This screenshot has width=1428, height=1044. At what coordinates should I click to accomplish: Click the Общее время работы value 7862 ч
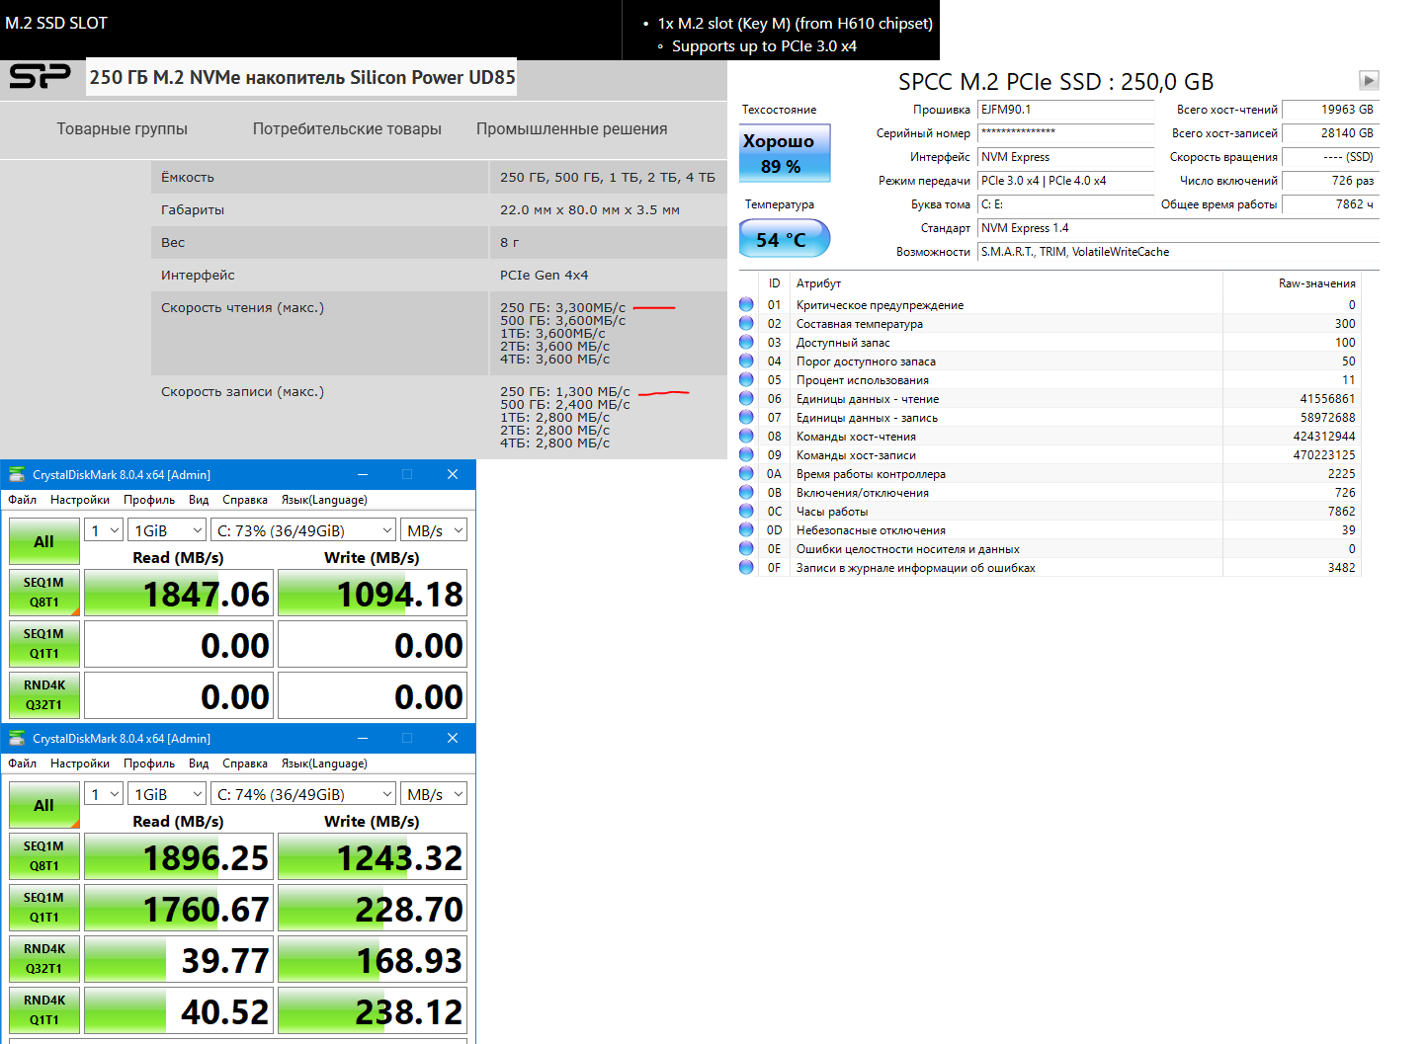pyautogui.click(x=1332, y=204)
